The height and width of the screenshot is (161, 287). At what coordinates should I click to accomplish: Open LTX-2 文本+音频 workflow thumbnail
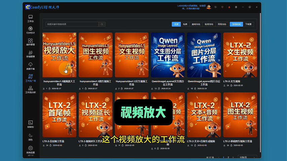point(204,115)
